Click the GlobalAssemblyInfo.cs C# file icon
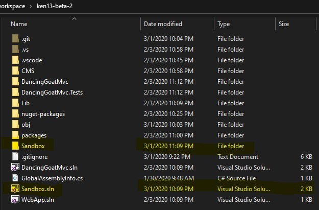The image size is (319, 210). [x=15, y=178]
